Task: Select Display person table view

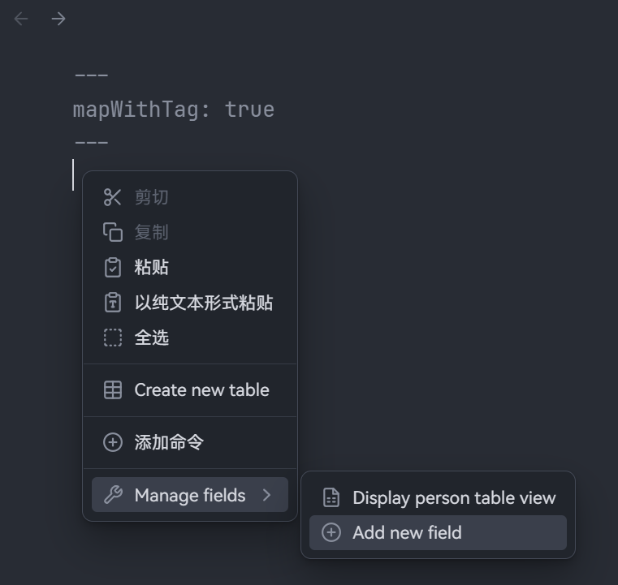Action: click(x=453, y=497)
